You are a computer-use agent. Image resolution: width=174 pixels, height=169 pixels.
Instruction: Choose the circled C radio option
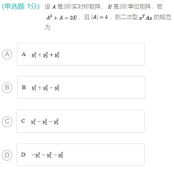click(7, 121)
